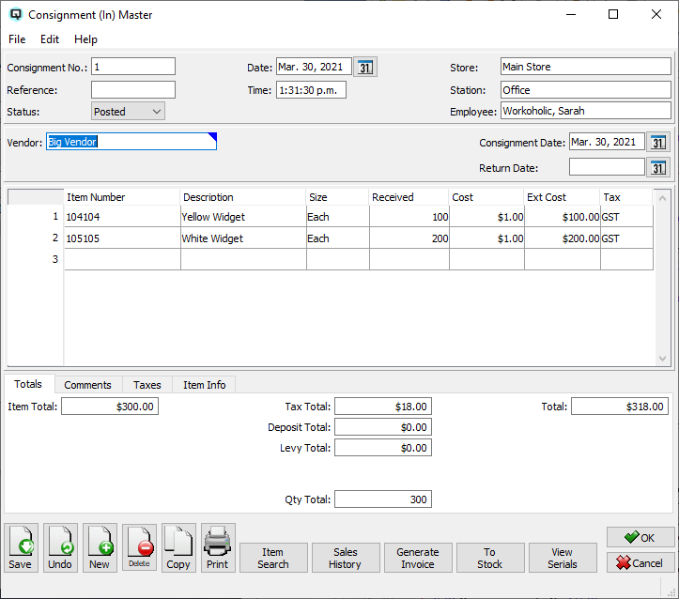Click the Tax Total field showing $18.00

tap(383, 407)
